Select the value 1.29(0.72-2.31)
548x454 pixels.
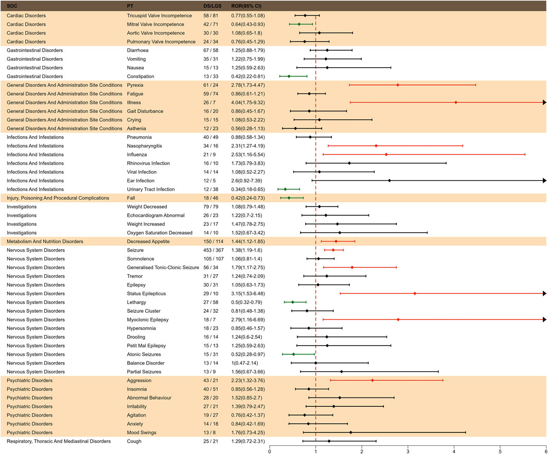tap(248, 441)
